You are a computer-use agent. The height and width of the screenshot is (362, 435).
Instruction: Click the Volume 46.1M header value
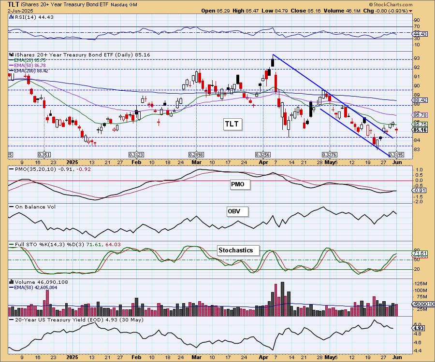tap(342, 11)
